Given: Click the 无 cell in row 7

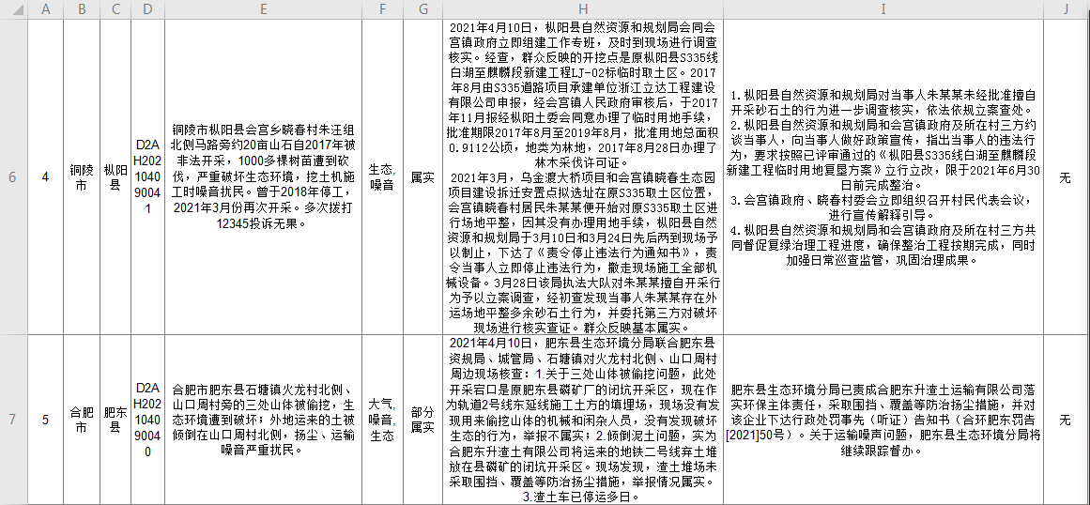Looking at the screenshot, I should coord(1066,420).
